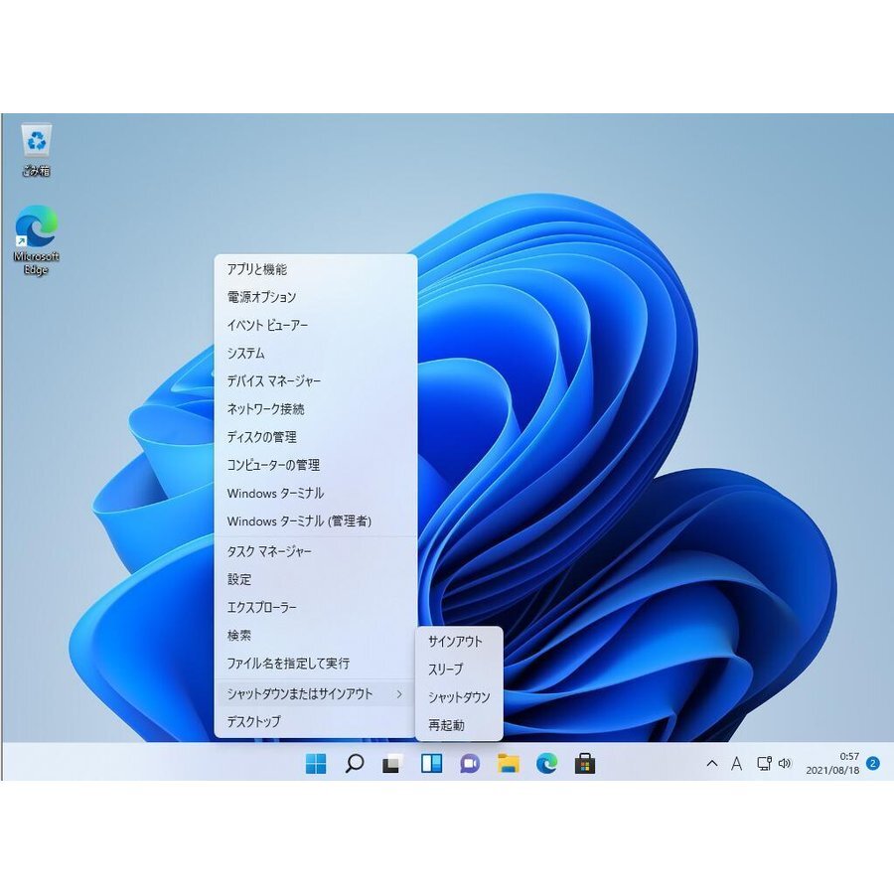Toggle the IME input mode indicator

736,764
